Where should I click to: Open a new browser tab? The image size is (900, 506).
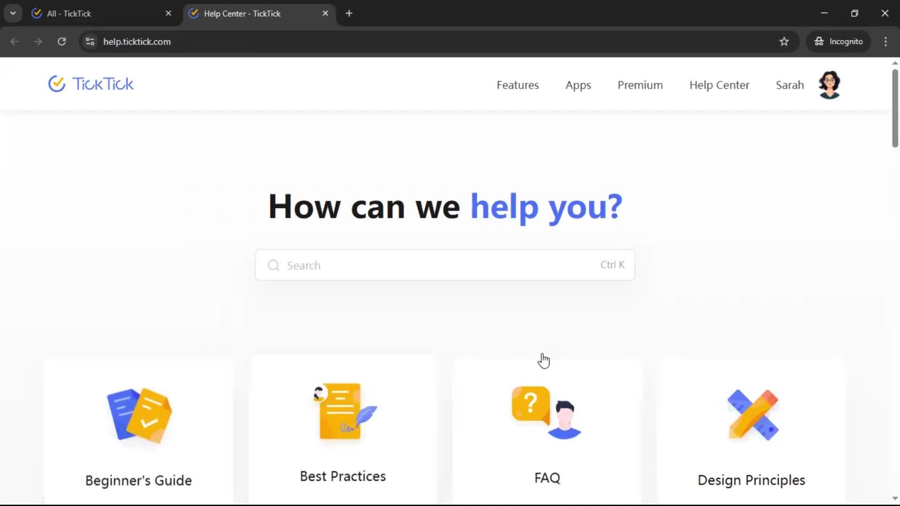click(349, 14)
